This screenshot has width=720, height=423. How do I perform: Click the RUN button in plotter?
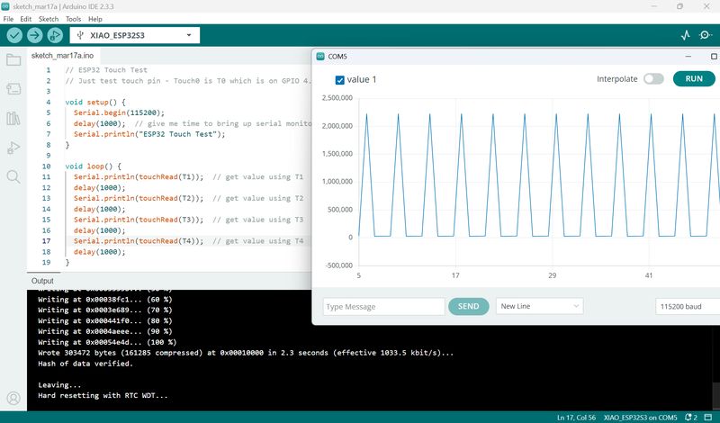point(694,78)
